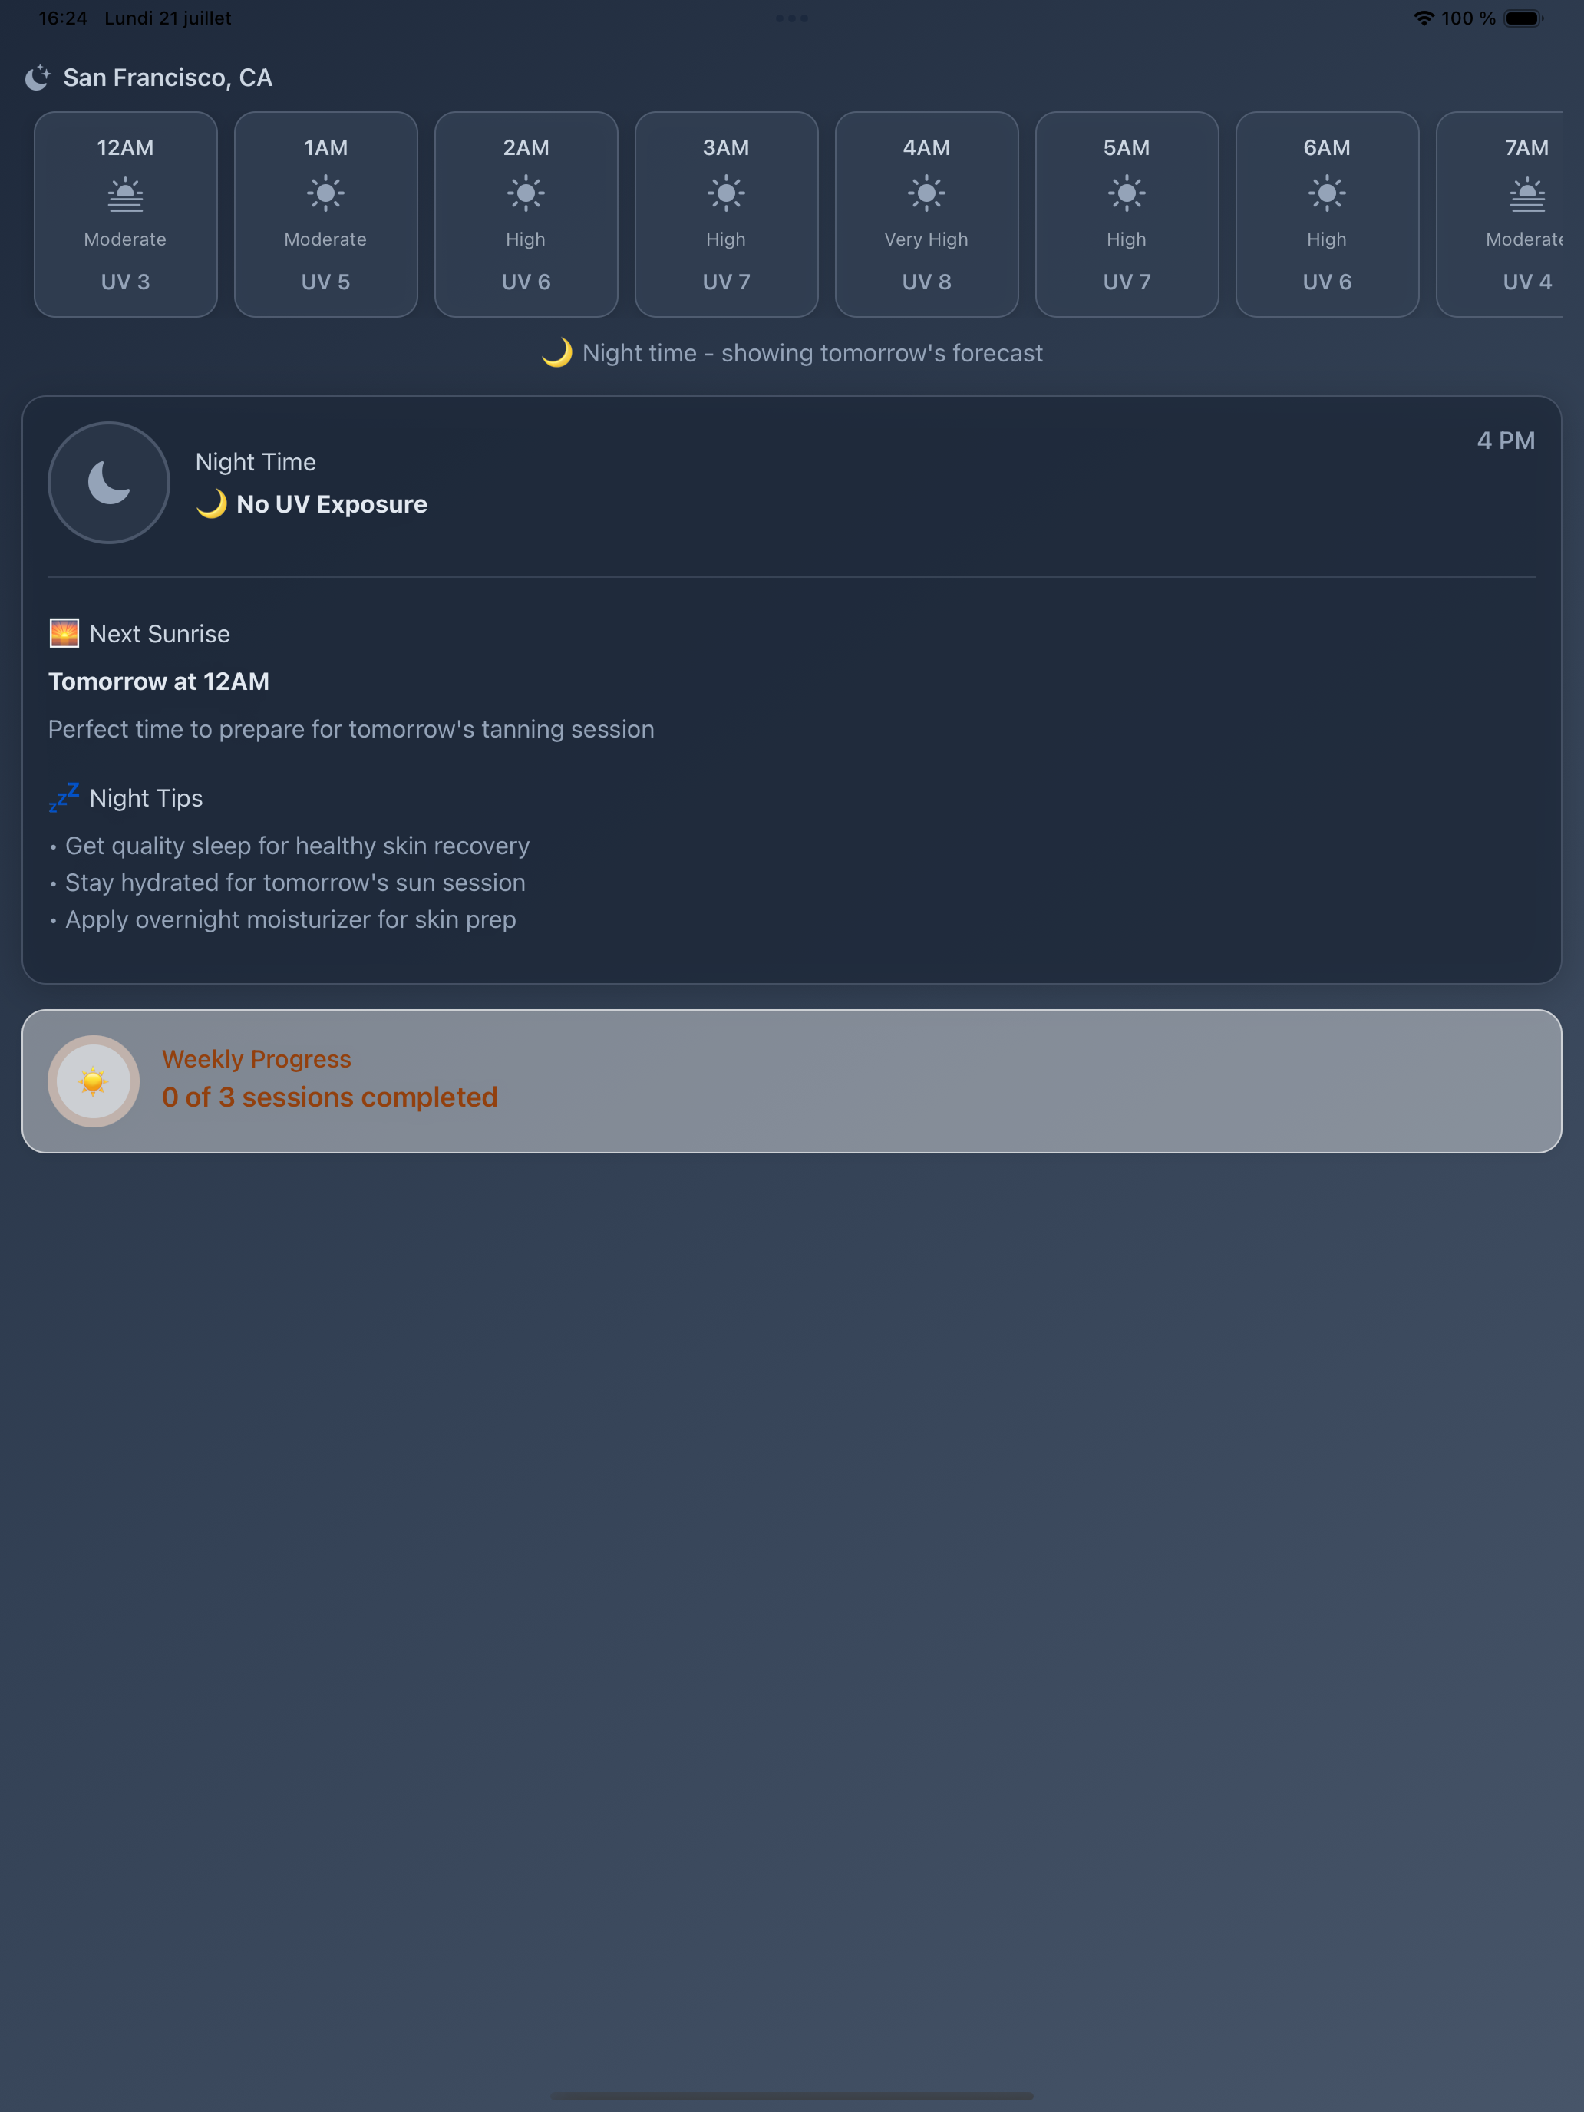Viewport: 1584px width, 2112px height.
Task: Select the 1AM hourly forecast card
Action: (x=325, y=214)
